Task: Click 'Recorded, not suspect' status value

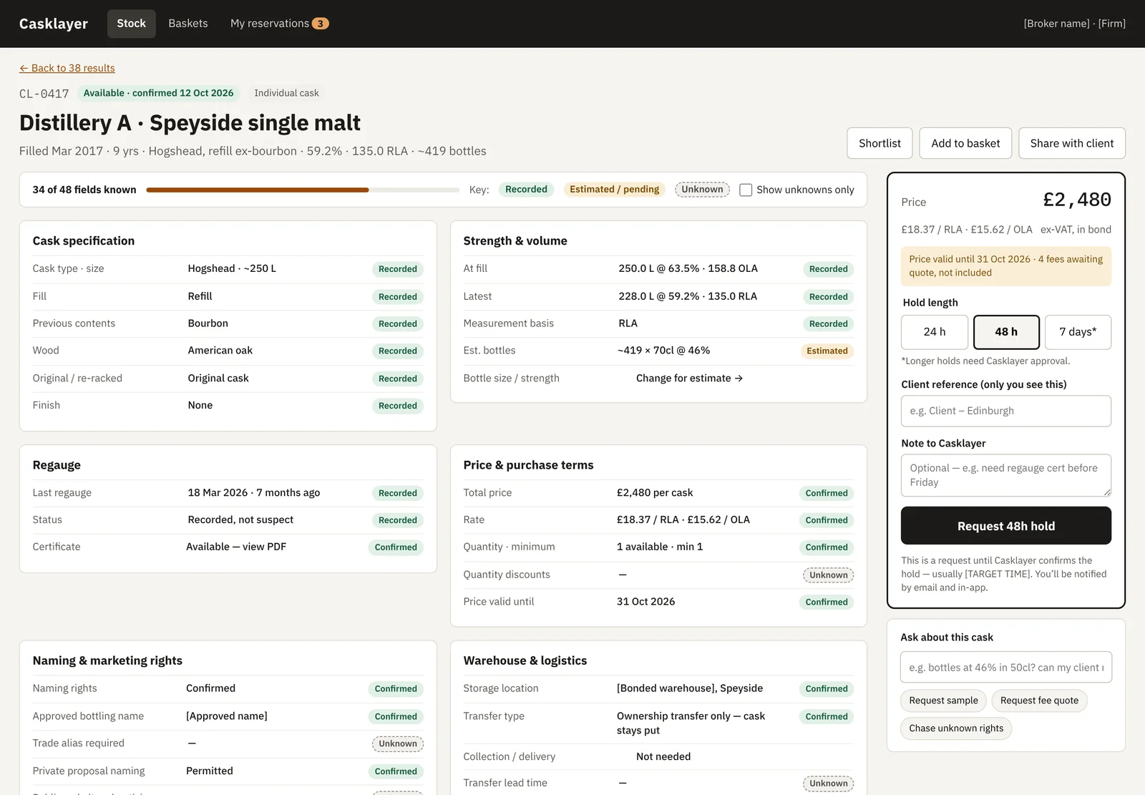Action: tap(240, 520)
